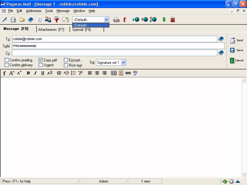247x185 pixels.
Task: Click the red ringing telephone icon
Action: pos(173,19)
